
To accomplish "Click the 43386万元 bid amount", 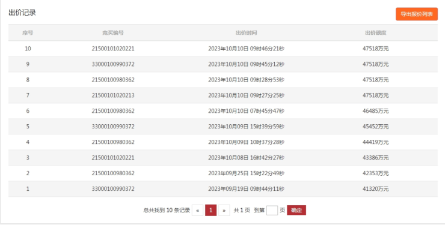I will (375, 158).
